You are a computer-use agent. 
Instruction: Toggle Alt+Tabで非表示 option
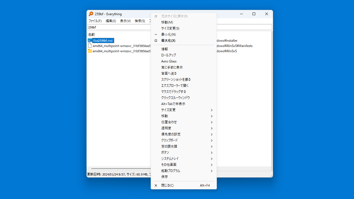(x=184, y=104)
